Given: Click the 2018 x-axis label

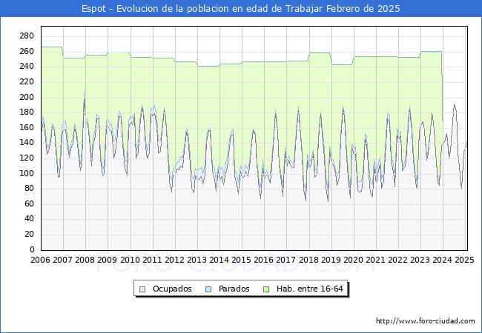Looking at the screenshot, I should (308, 260).
